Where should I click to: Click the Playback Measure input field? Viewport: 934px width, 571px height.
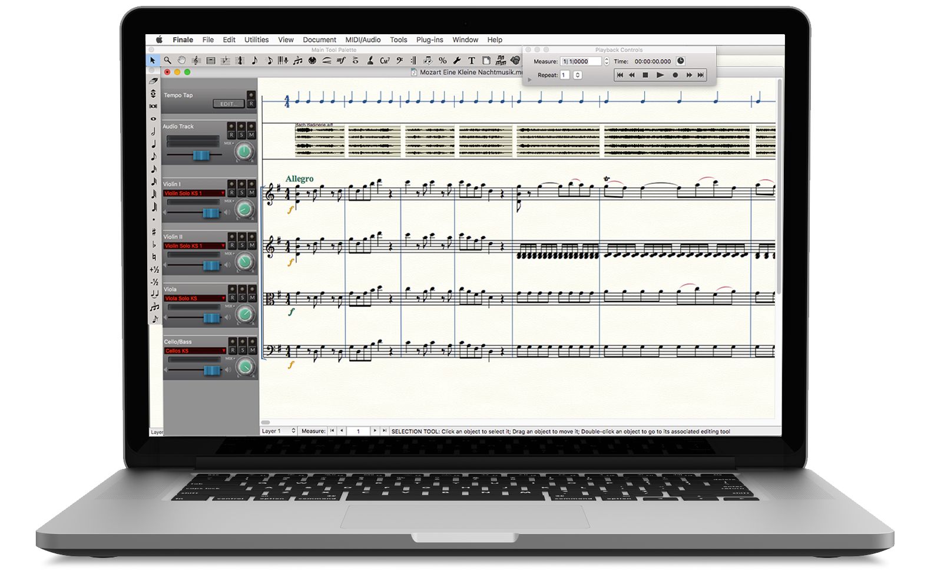581,61
